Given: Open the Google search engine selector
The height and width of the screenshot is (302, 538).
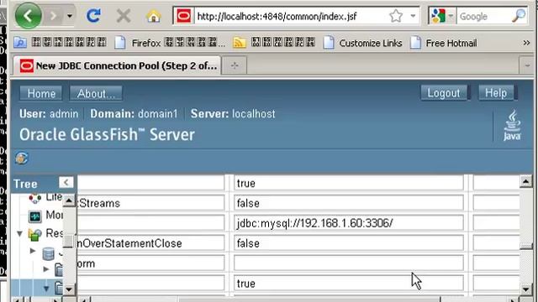Looking at the screenshot, I should (x=442, y=16).
